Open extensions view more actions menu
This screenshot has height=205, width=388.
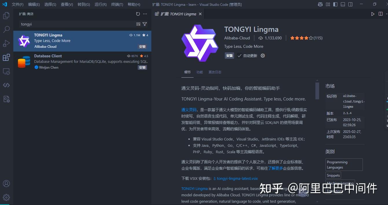click(145, 14)
